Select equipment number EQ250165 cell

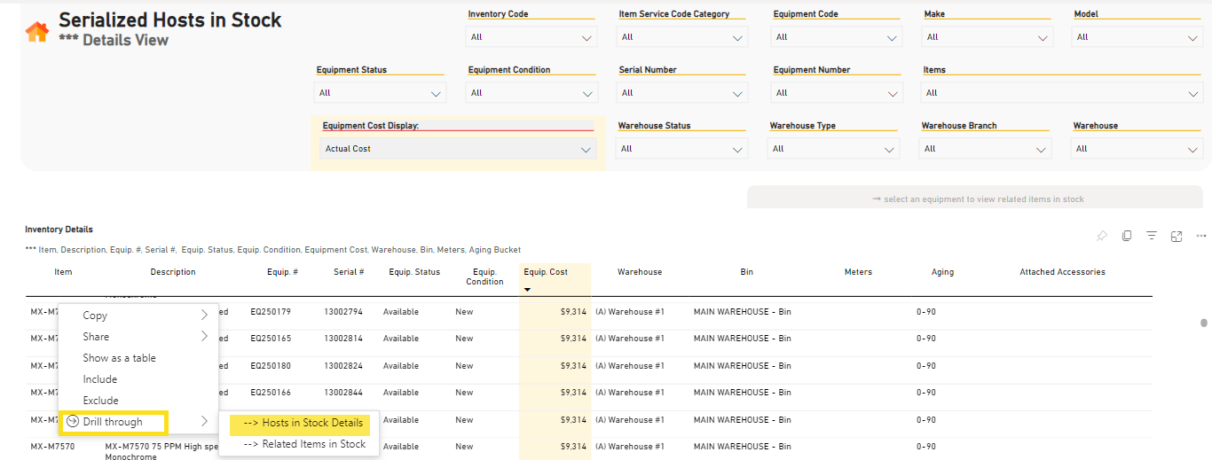click(x=271, y=339)
